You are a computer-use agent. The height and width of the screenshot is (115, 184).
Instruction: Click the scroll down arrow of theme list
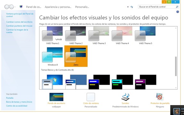click(x=176, y=88)
